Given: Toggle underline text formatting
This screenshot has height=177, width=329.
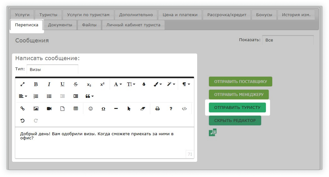Looking at the screenshot, I should (x=62, y=84).
